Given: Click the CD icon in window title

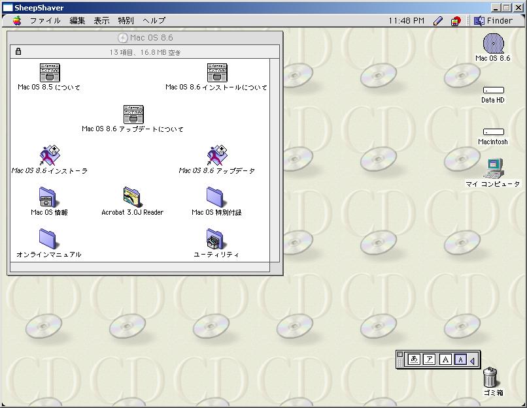Looking at the screenshot, I should (x=123, y=38).
